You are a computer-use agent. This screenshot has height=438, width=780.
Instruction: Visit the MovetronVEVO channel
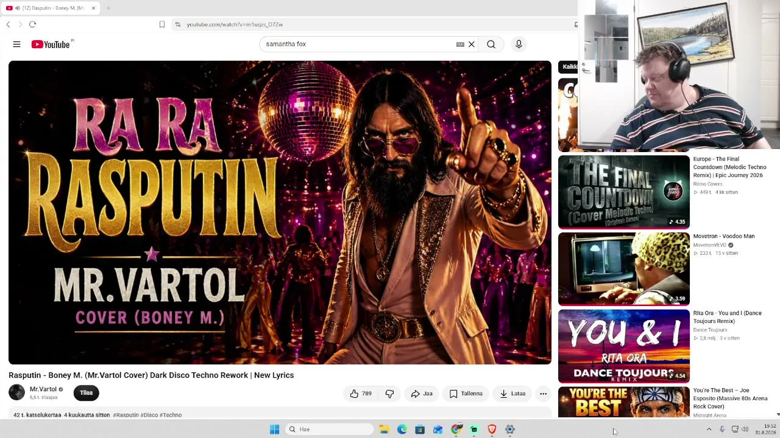710,245
